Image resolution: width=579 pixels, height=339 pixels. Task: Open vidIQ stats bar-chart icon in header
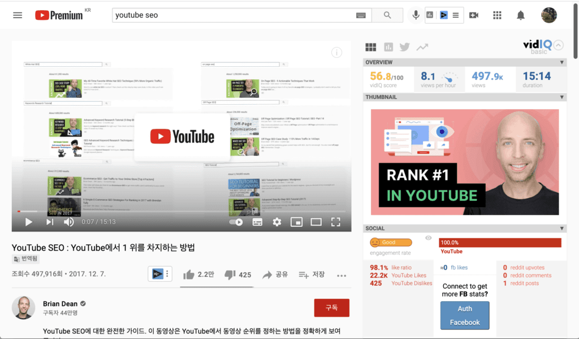click(x=430, y=15)
